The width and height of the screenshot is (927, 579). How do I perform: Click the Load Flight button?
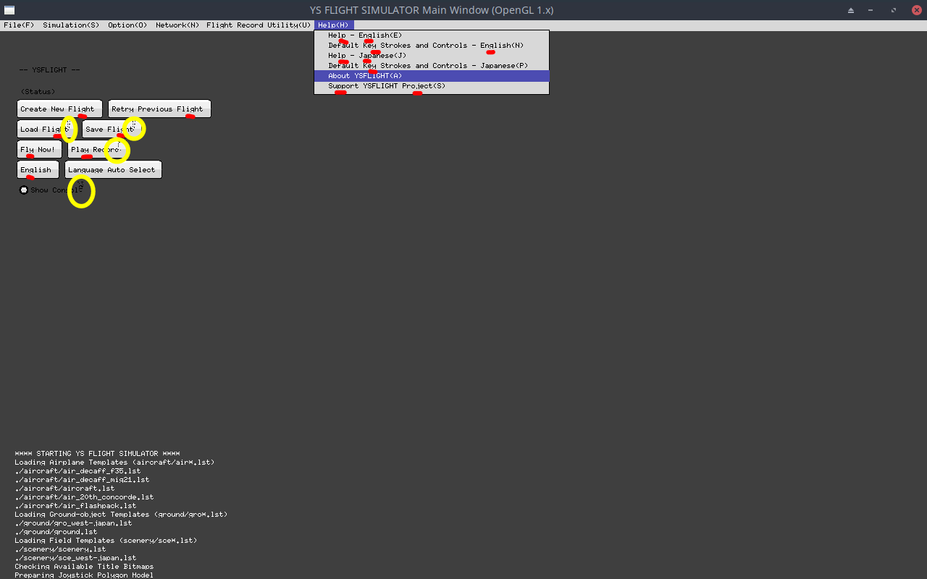coord(46,130)
